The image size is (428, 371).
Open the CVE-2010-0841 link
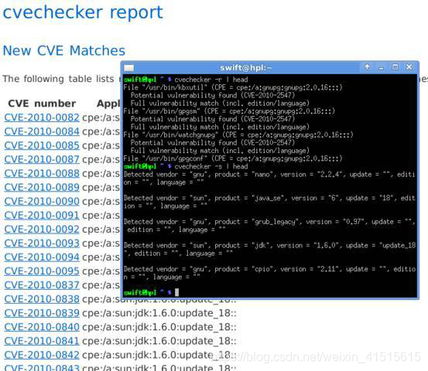(42, 341)
